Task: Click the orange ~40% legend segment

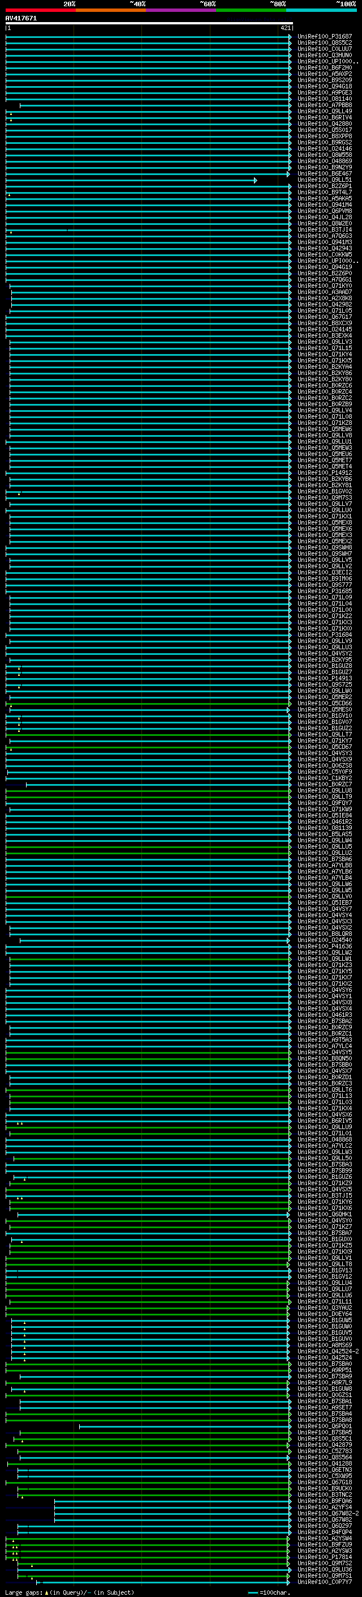Action: tap(110, 10)
